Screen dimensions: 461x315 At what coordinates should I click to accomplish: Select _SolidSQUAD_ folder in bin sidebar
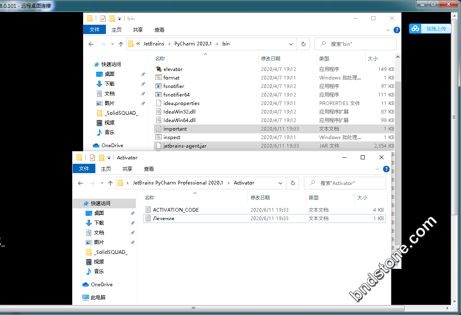coord(121,113)
